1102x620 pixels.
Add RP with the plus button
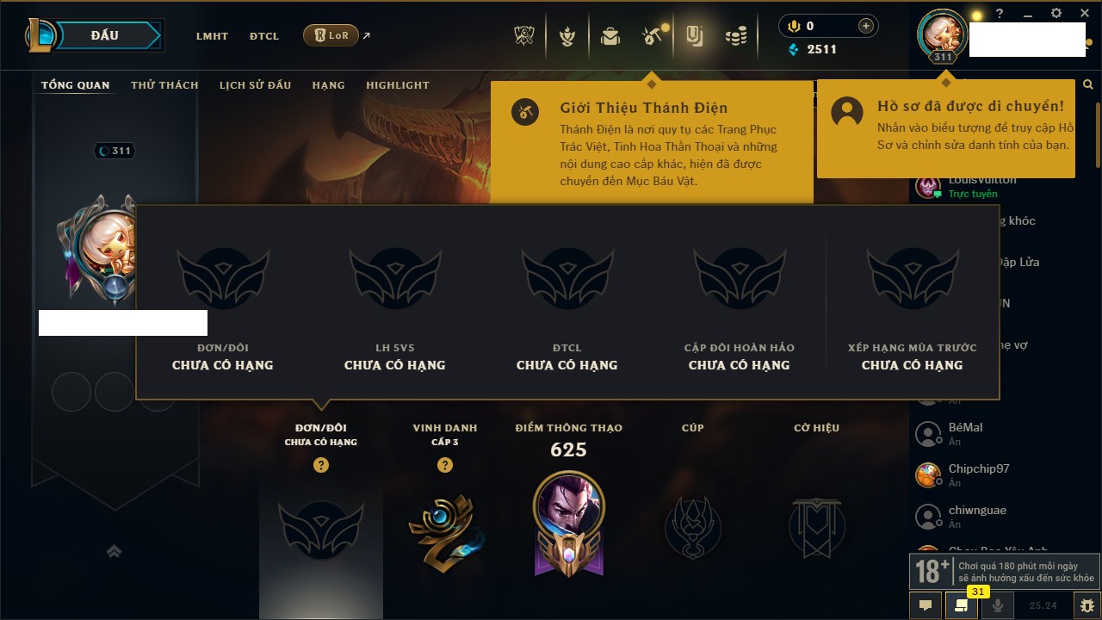point(865,26)
